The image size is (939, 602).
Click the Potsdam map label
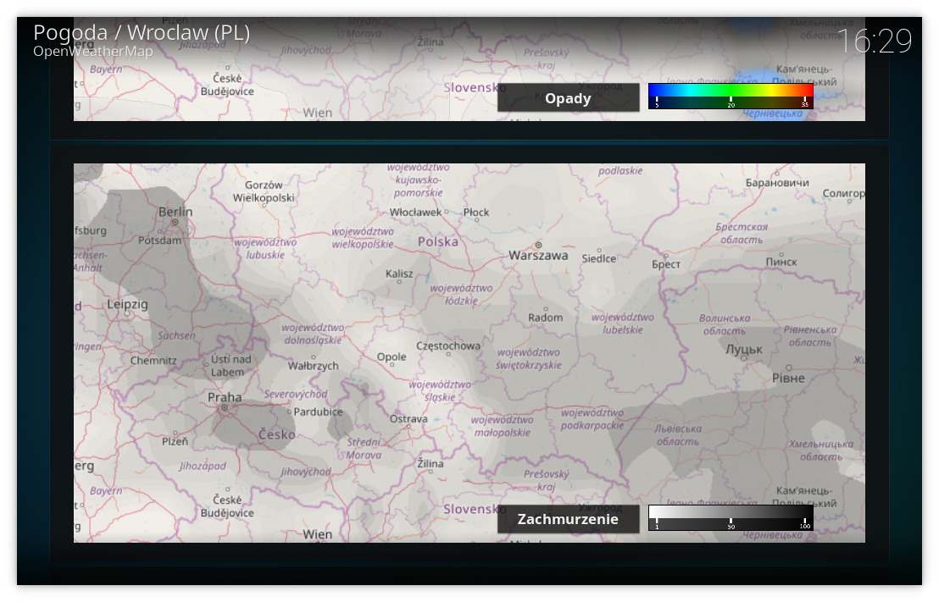pyautogui.click(x=159, y=240)
